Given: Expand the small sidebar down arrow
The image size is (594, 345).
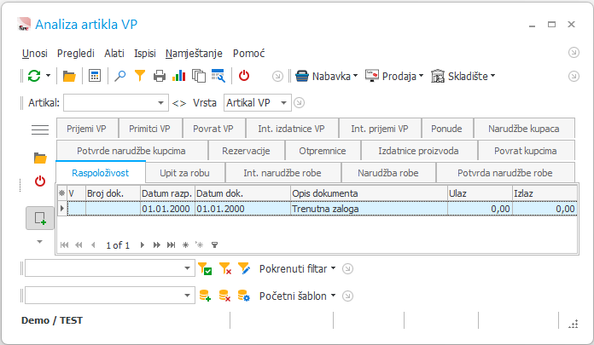Looking at the screenshot, I should coord(39,242).
